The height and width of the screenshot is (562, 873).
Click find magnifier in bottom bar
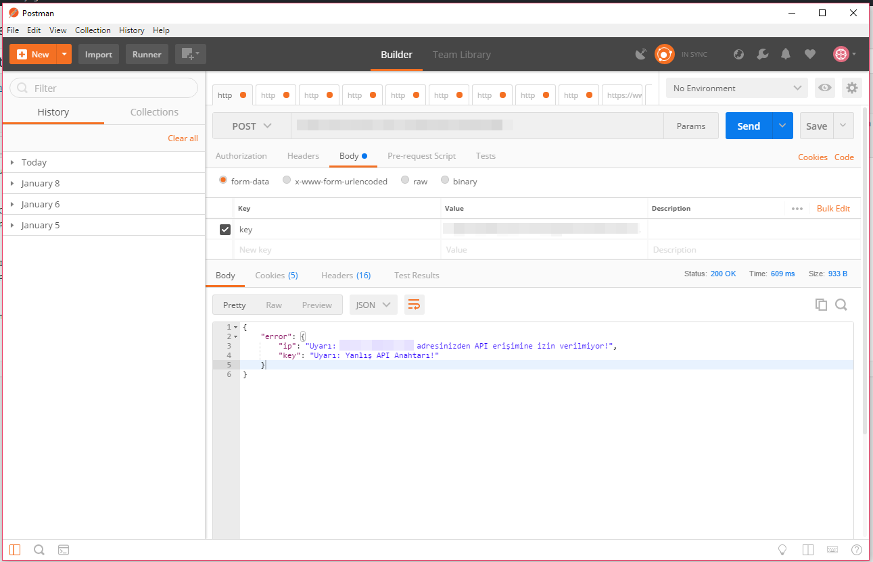coord(39,550)
